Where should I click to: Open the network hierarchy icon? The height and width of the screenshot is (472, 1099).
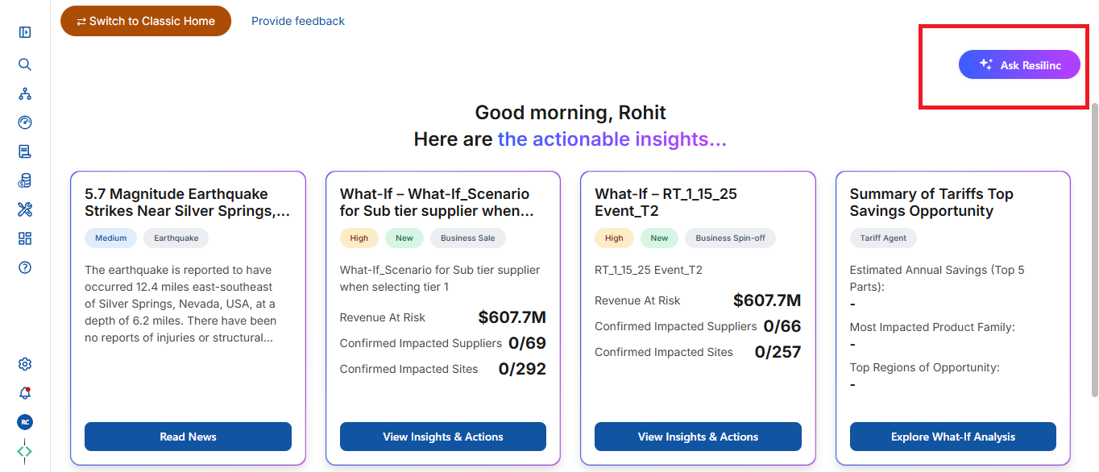pyautogui.click(x=25, y=93)
